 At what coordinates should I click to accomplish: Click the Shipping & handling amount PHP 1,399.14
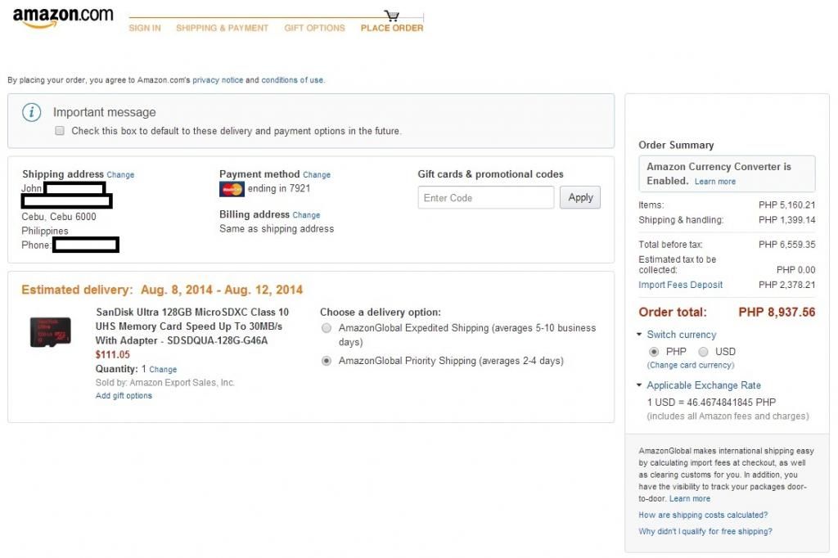point(787,219)
